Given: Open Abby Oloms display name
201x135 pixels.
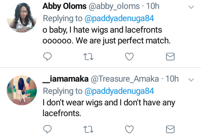Looking at the screenshot, I should (x=64, y=6).
